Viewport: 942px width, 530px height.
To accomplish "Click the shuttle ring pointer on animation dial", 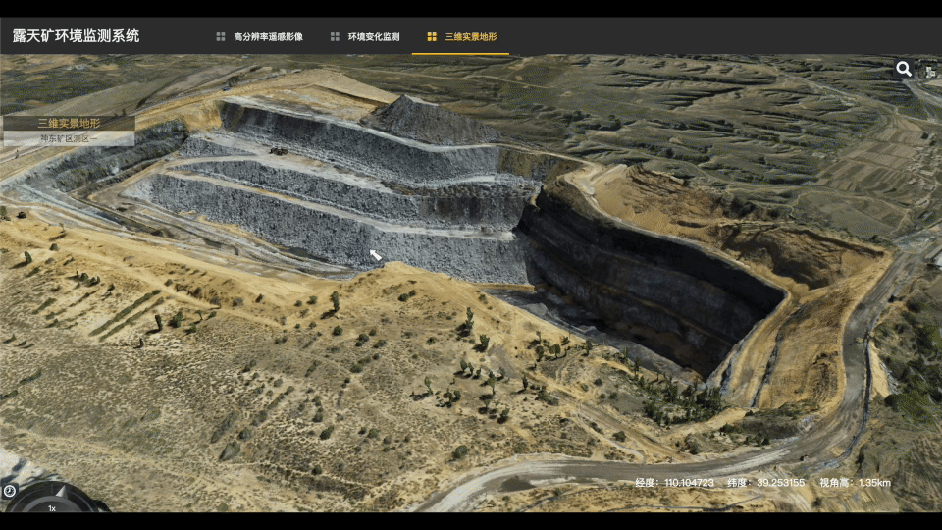I will coord(60,492).
